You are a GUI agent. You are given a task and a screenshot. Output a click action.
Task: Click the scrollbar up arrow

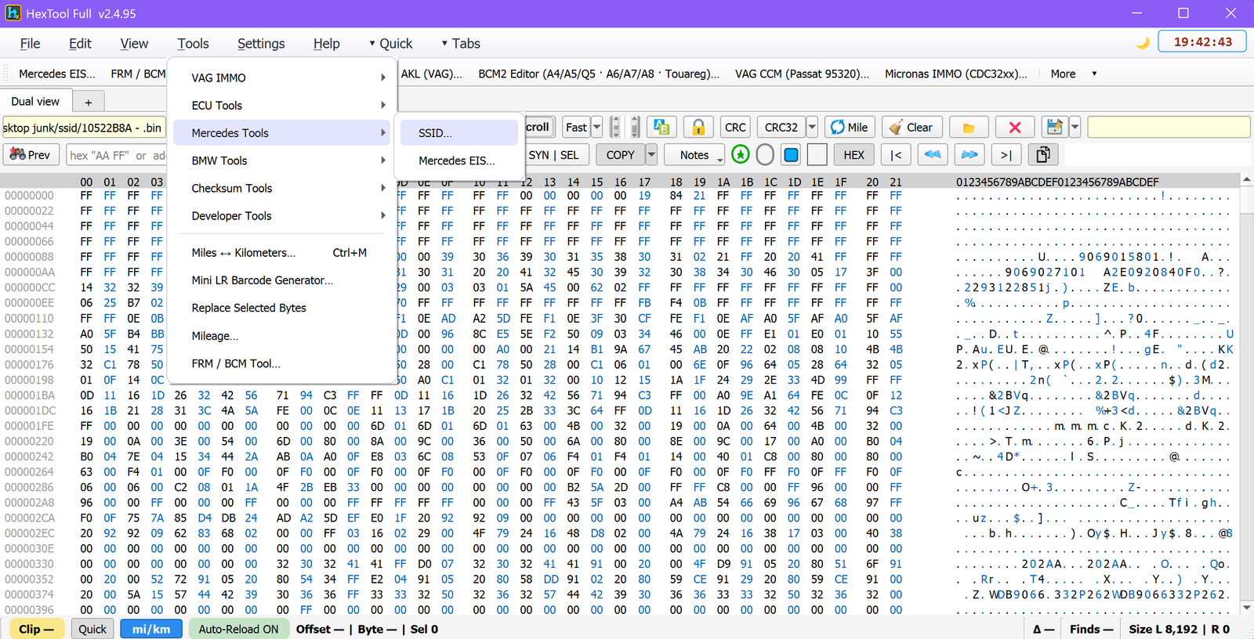coord(1246,180)
